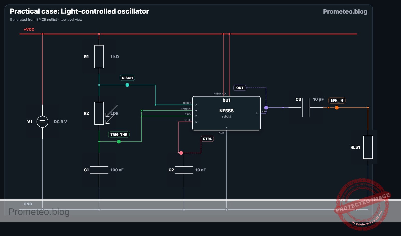
Task: Click the title 'Practical case: Light-controlled oscillator'
Action: 79,11
